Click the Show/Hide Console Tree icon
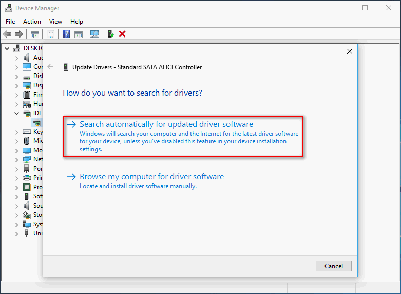Image resolution: width=401 pixels, height=294 pixels. (x=35, y=34)
